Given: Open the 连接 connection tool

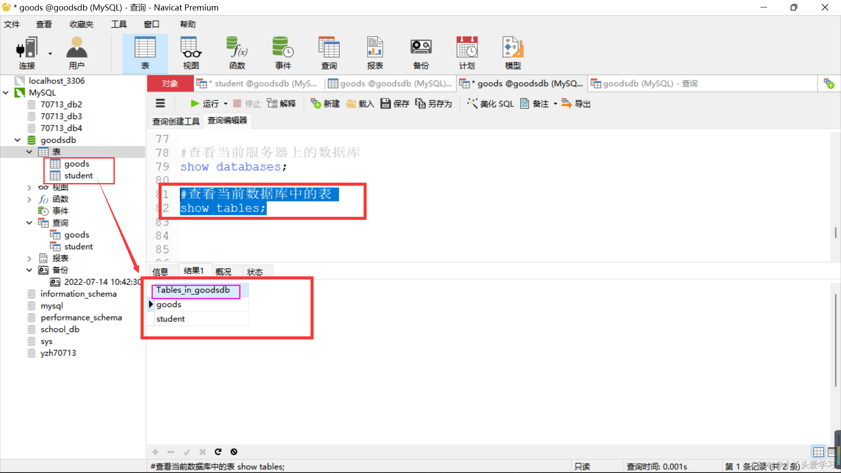Looking at the screenshot, I should 26,53.
